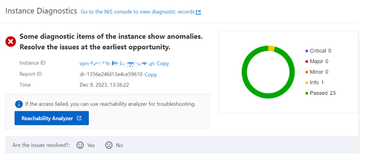The width and height of the screenshot is (366, 159).
Task: Click the sad face icon for No
Action: coord(109,145)
